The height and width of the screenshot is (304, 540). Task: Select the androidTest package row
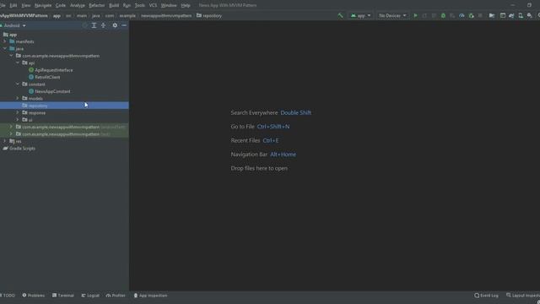64,127
